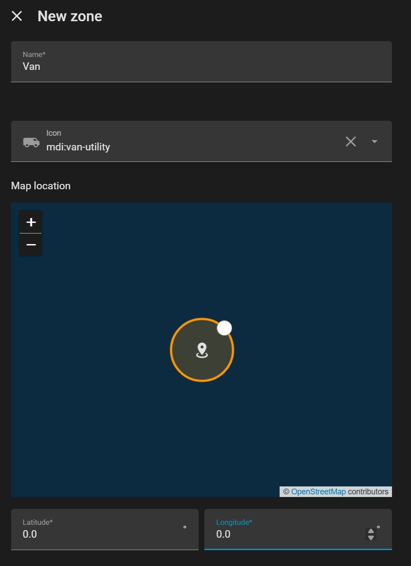Zoom out on the map
The height and width of the screenshot is (566, 411).
click(31, 245)
